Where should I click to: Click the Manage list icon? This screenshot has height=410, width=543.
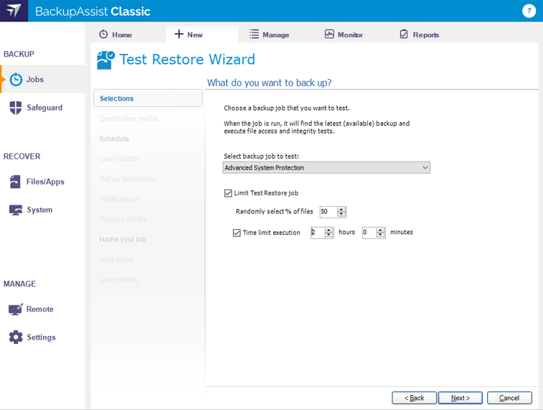coord(254,34)
